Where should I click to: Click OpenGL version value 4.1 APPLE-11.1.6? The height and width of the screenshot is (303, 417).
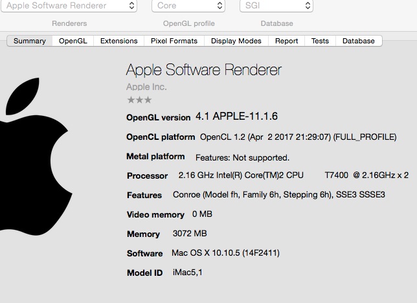pos(237,117)
